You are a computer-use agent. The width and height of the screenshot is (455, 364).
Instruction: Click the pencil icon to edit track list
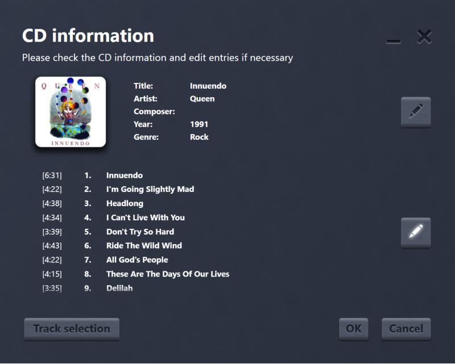[x=416, y=232]
